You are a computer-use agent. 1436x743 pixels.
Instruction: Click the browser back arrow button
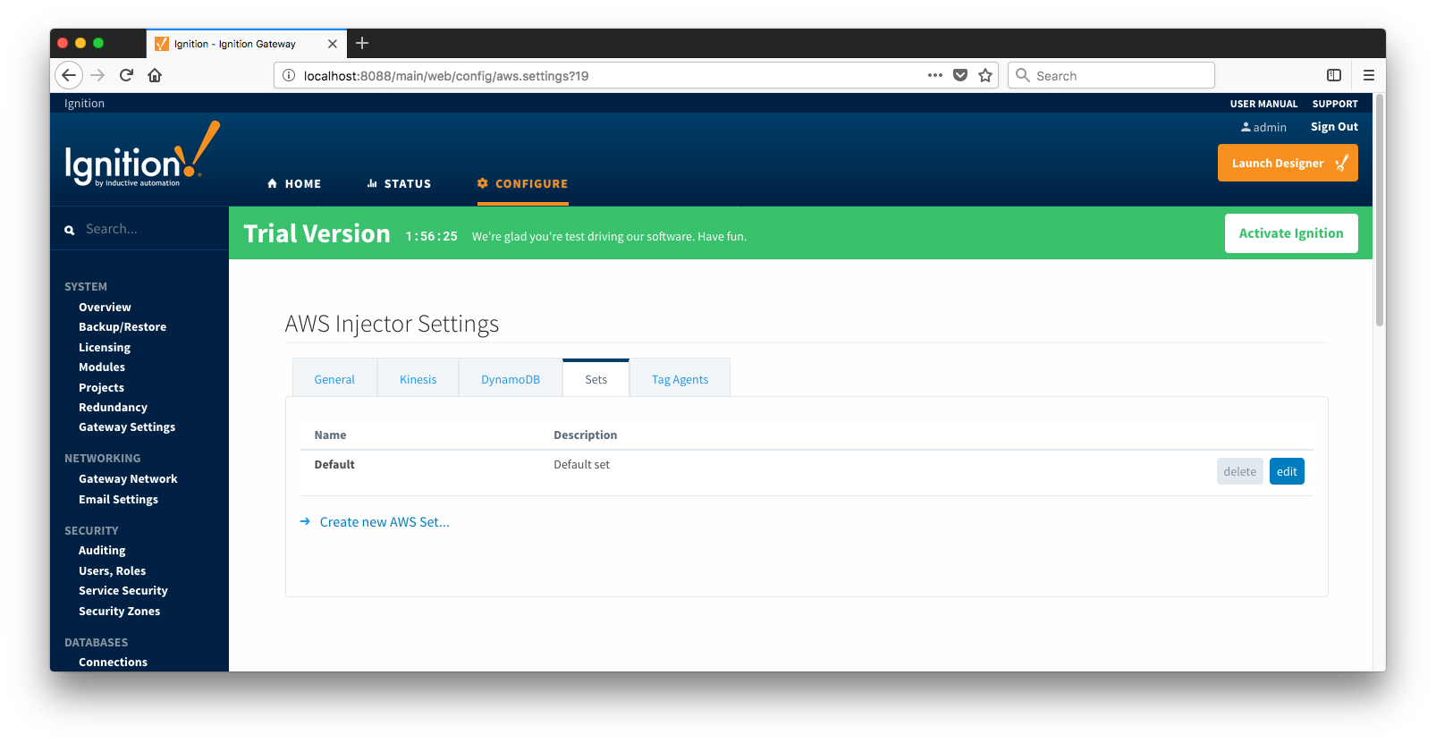pyautogui.click(x=69, y=75)
